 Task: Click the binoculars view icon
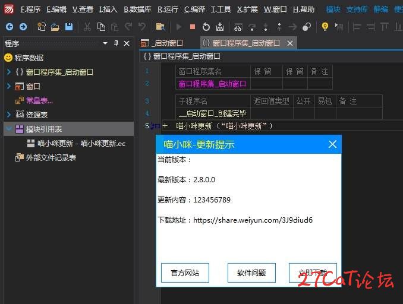click(x=238, y=27)
